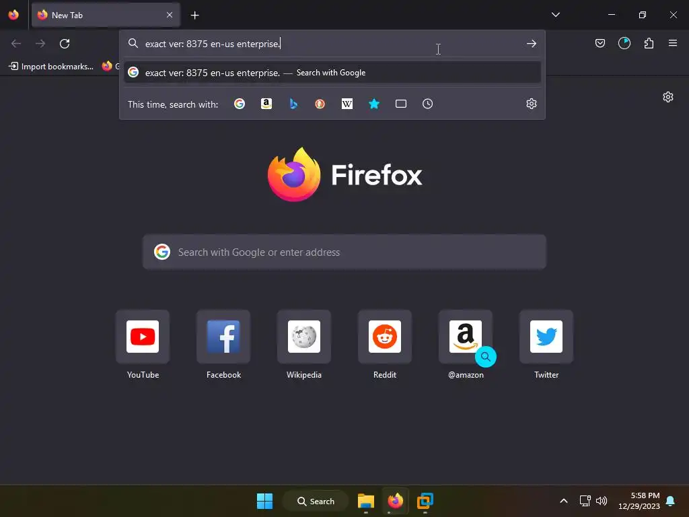Image resolution: width=689 pixels, height=517 pixels.
Task: Click inside the address bar text field
Action: 332,44
